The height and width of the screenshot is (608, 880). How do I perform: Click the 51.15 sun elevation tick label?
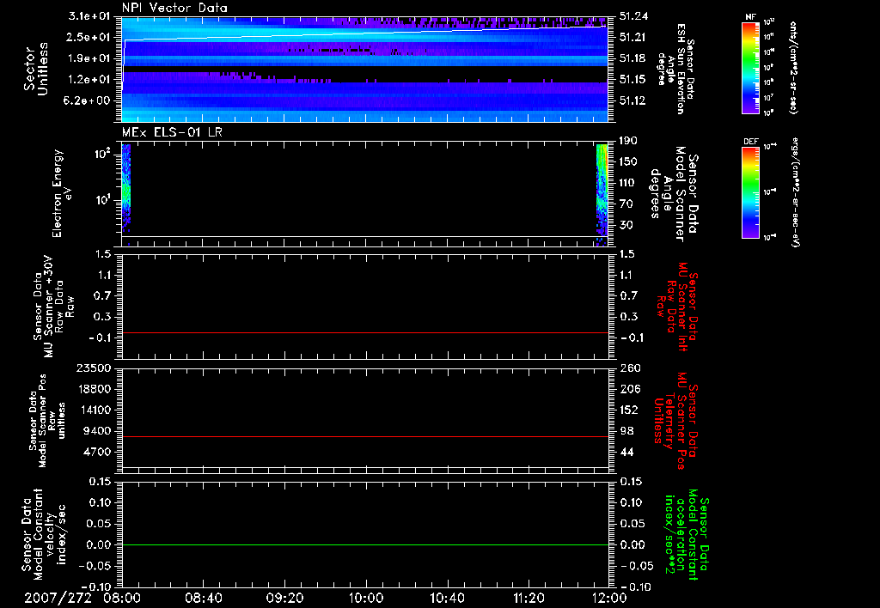pyautogui.click(x=633, y=80)
